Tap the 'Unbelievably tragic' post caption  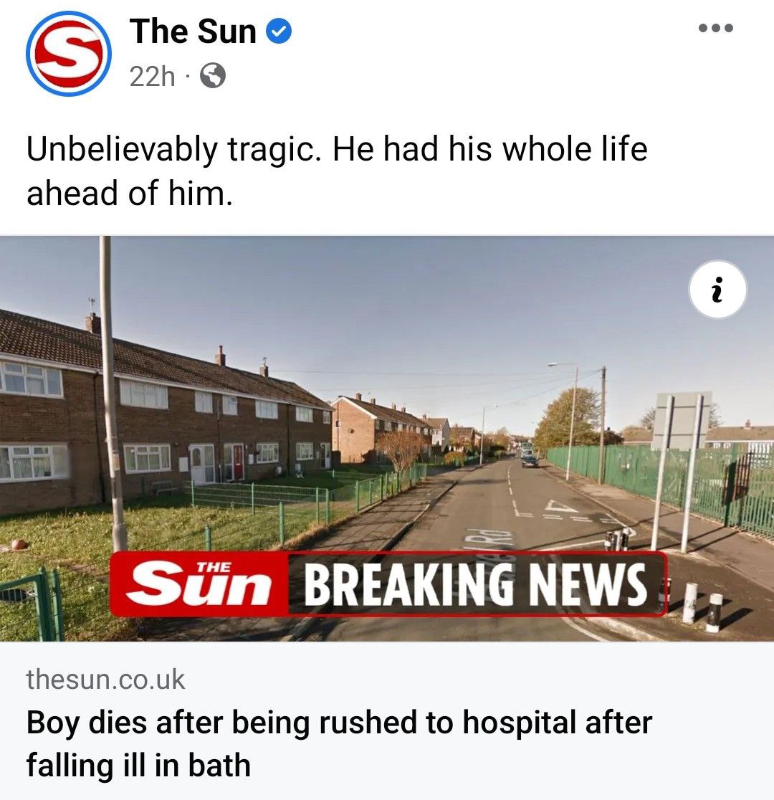(337, 171)
